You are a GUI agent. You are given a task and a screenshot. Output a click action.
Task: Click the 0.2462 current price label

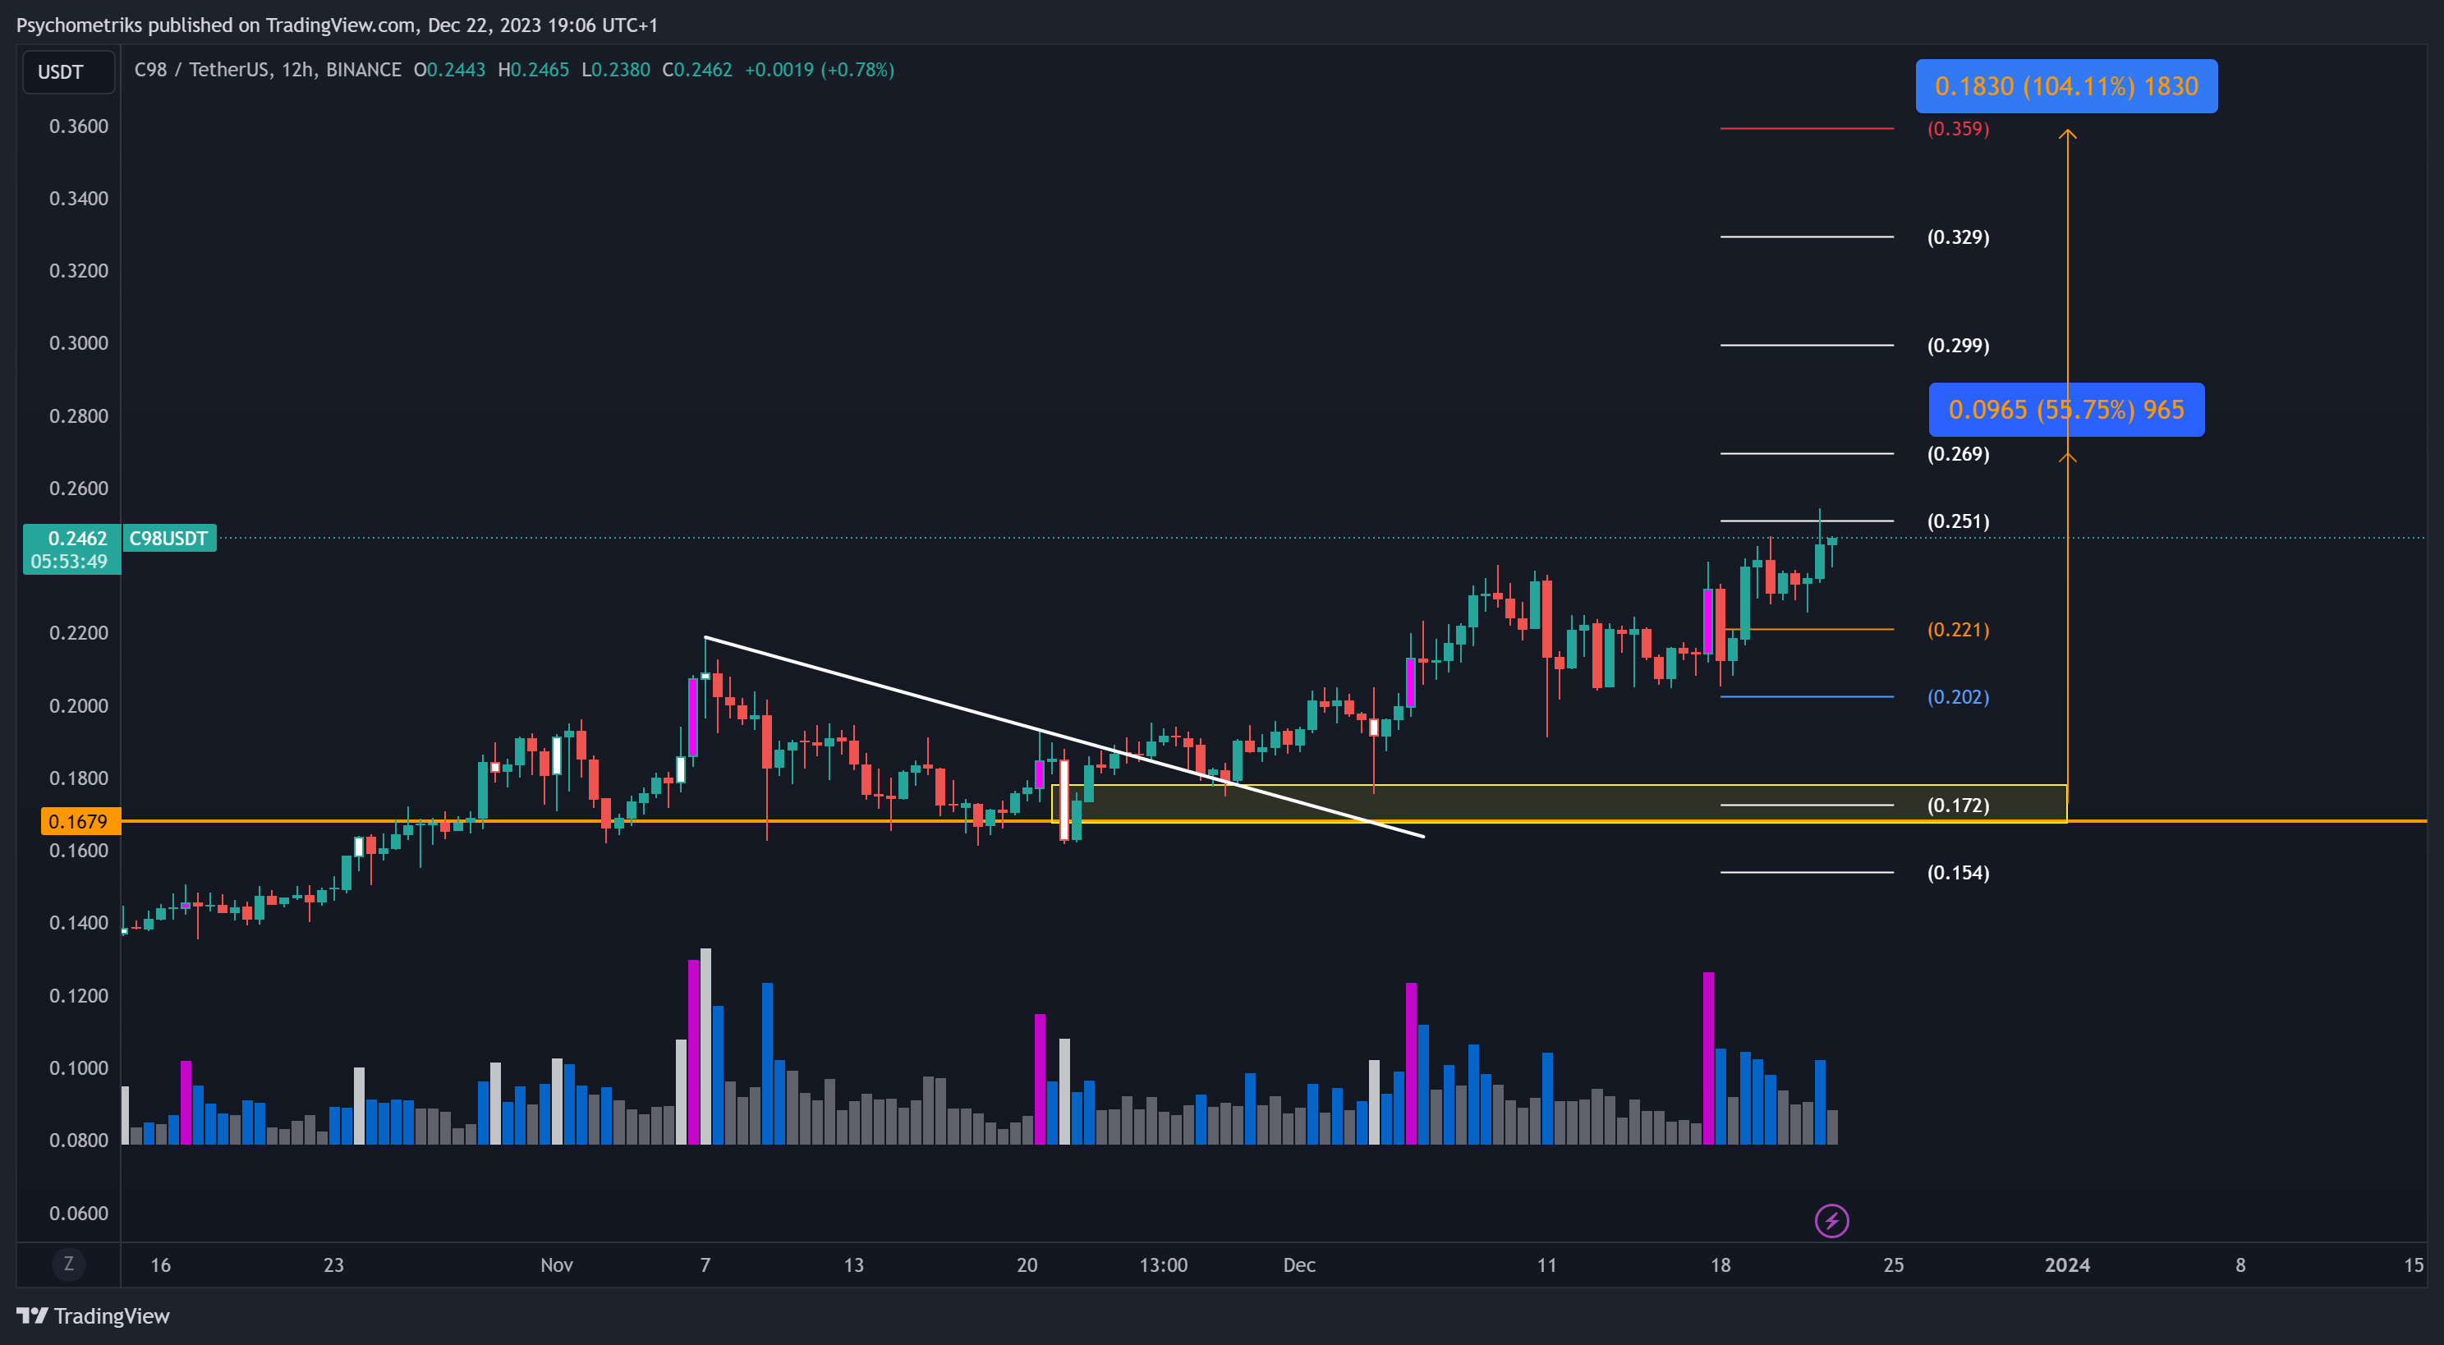click(x=77, y=538)
